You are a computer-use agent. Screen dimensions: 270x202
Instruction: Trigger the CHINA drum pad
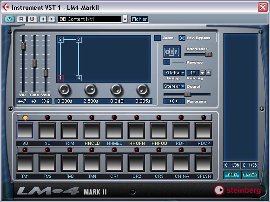(x=181, y=163)
